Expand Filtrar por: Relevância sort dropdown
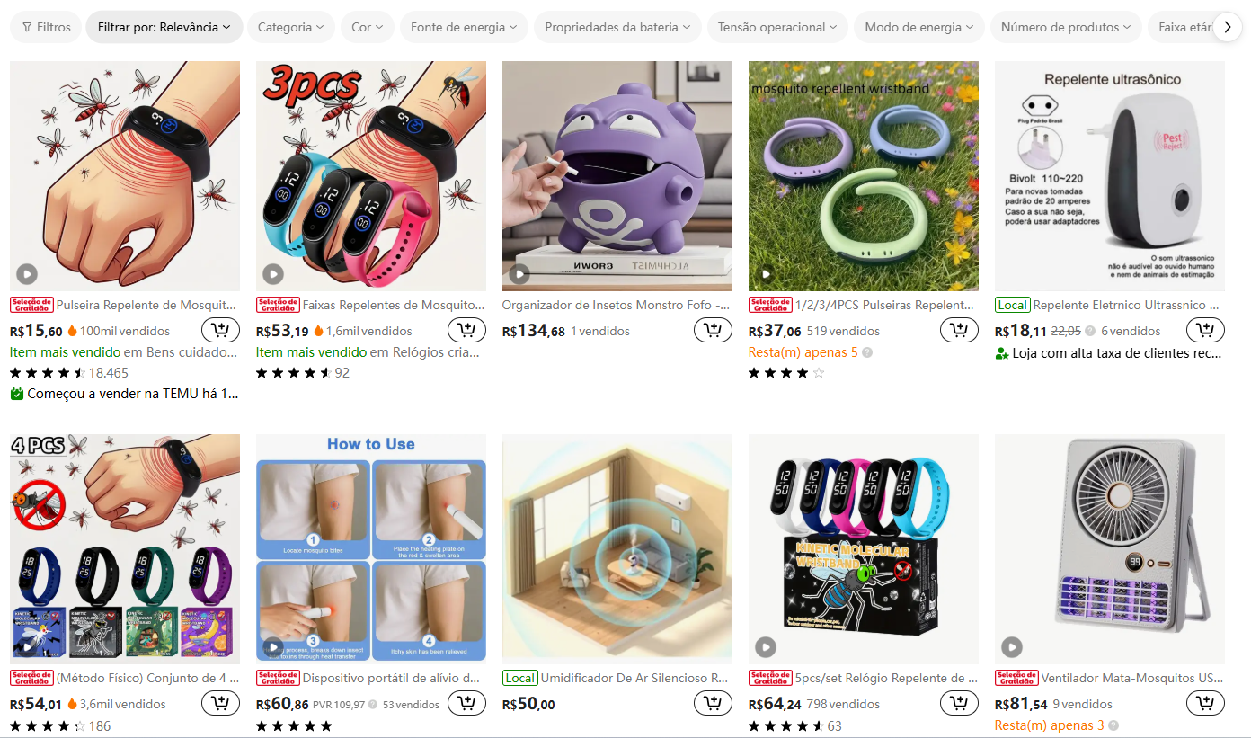The width and height of the screenshot is (1251, 738). [164, 27]
